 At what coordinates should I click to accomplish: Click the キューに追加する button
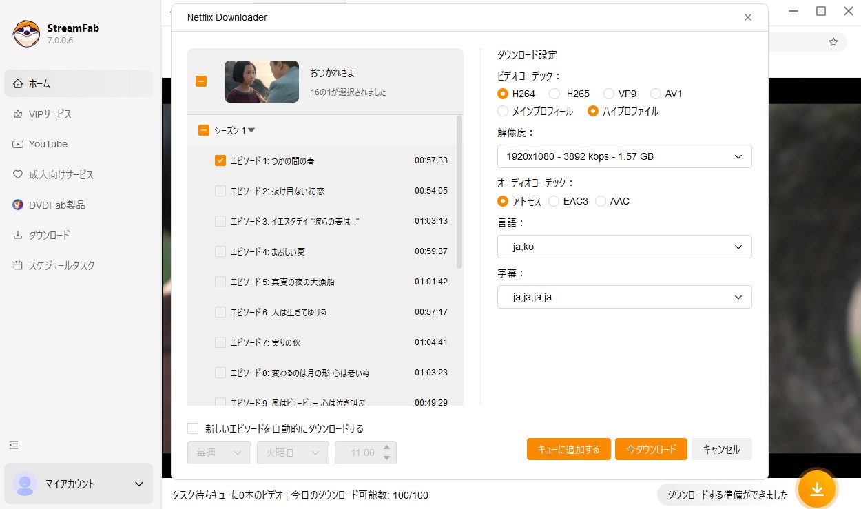click(568, 448)
